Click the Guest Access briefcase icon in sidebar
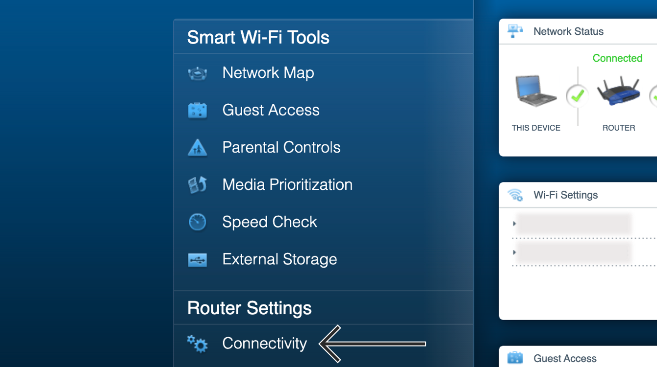The image size is (657, 367). pos(198,111)
